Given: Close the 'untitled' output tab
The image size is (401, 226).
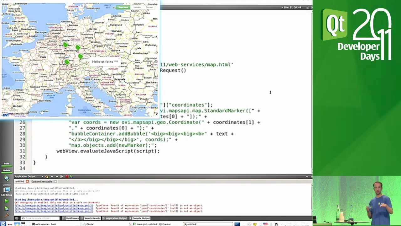Looking at the screenshot, I should [27, 181].
